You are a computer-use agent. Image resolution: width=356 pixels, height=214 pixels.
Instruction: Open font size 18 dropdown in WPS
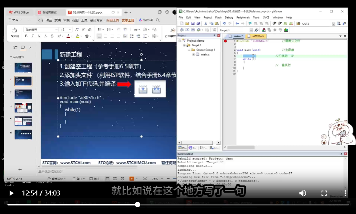point(70,30)
